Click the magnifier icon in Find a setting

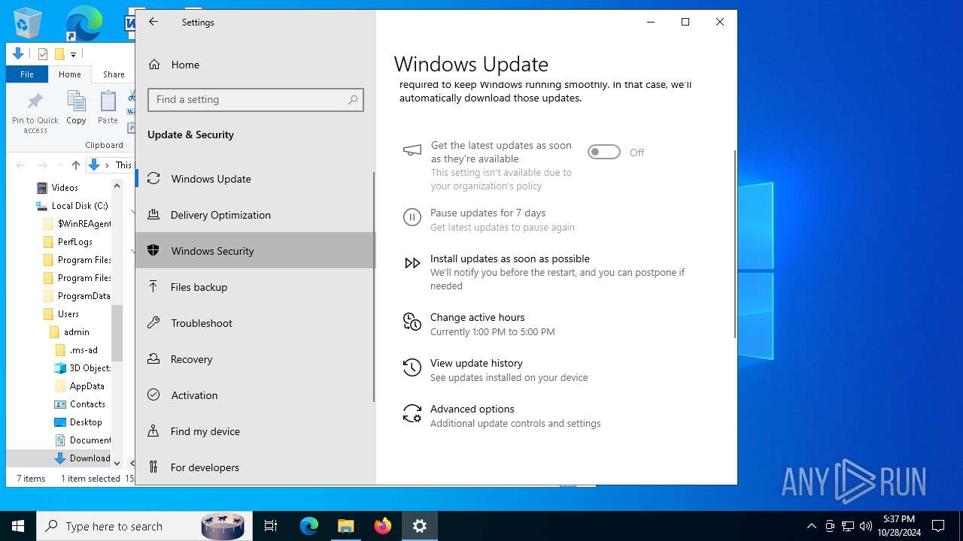353,99
